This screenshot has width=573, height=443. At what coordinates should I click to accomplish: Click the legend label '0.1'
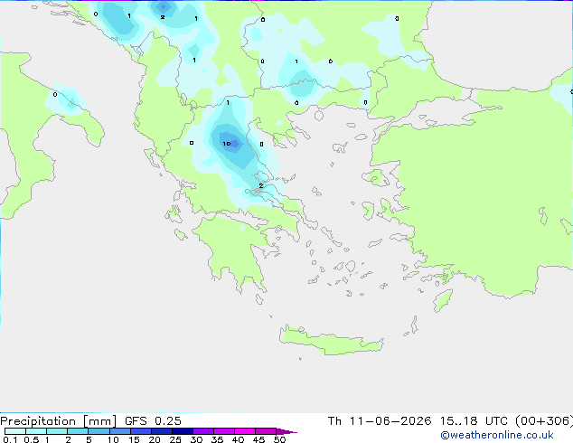10,439
